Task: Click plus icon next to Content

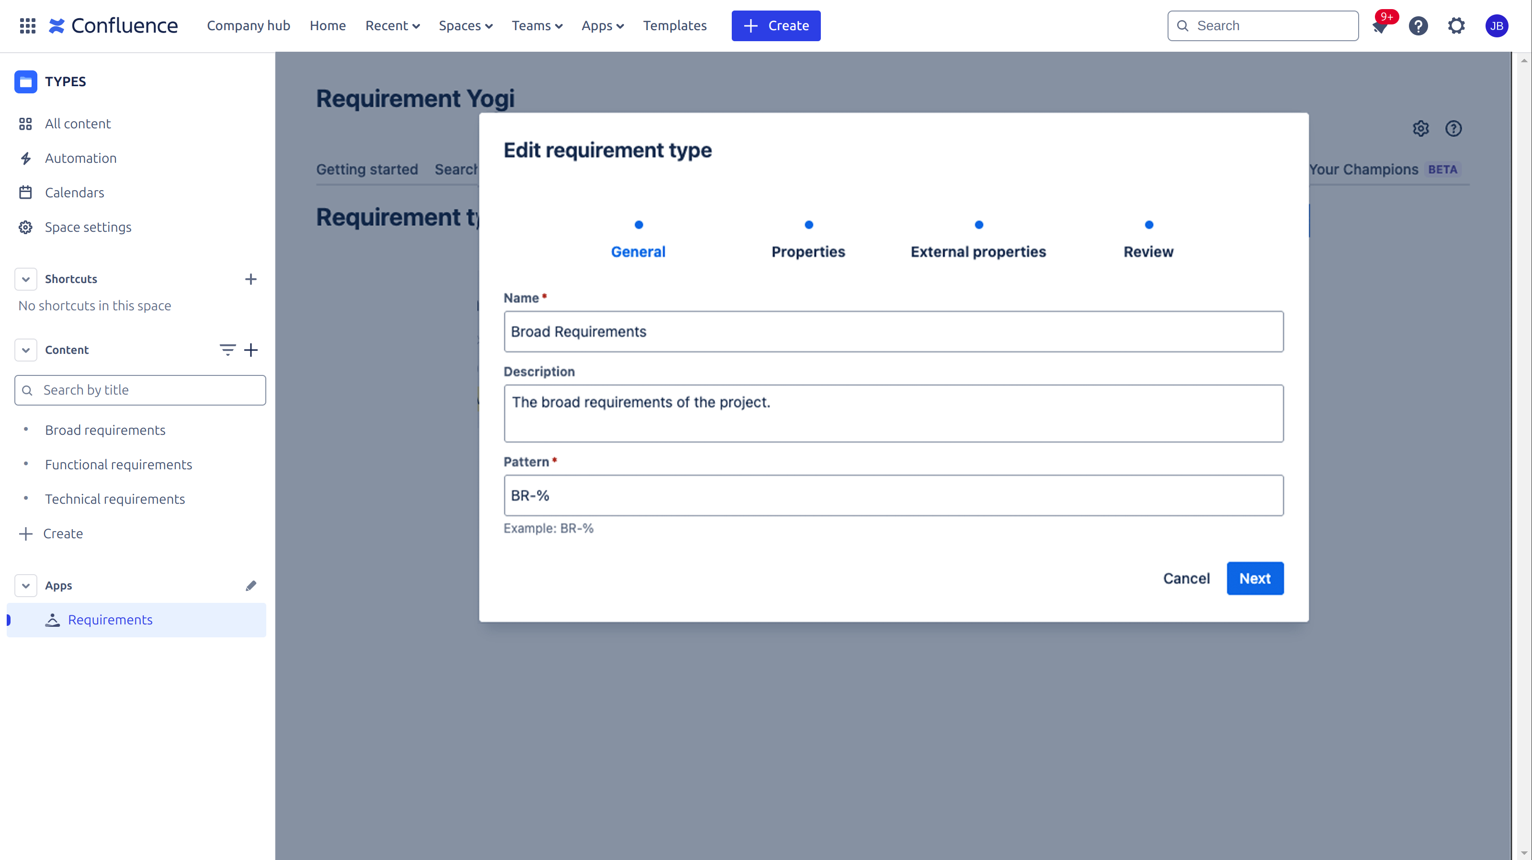Action: pos(251,350)
